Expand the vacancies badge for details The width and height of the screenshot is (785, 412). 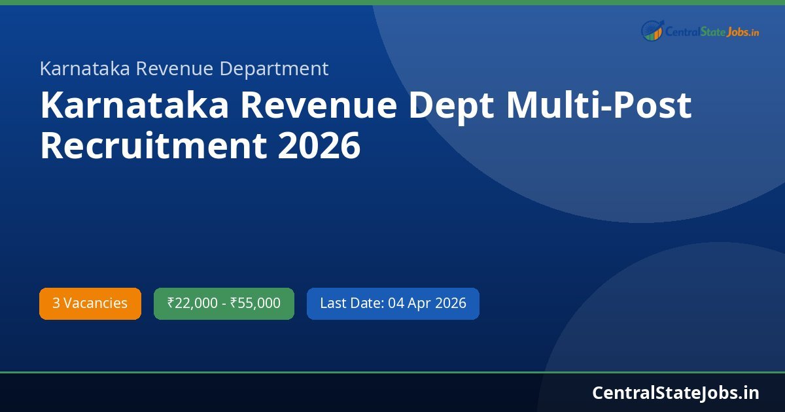tap(90, 303)
